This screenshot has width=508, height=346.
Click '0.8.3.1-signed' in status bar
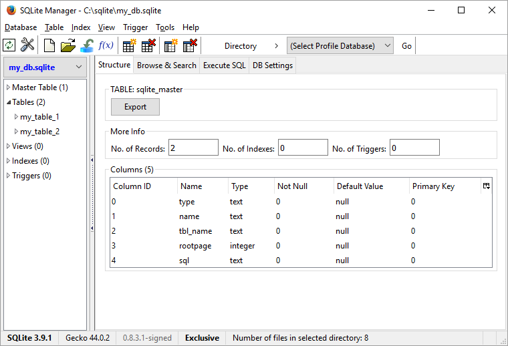click(x=147, y=338)
